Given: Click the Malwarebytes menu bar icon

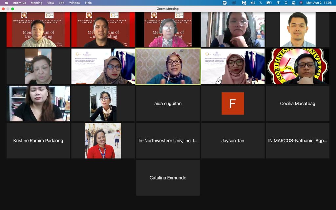Looking at the screenshot, I should 244,3.
